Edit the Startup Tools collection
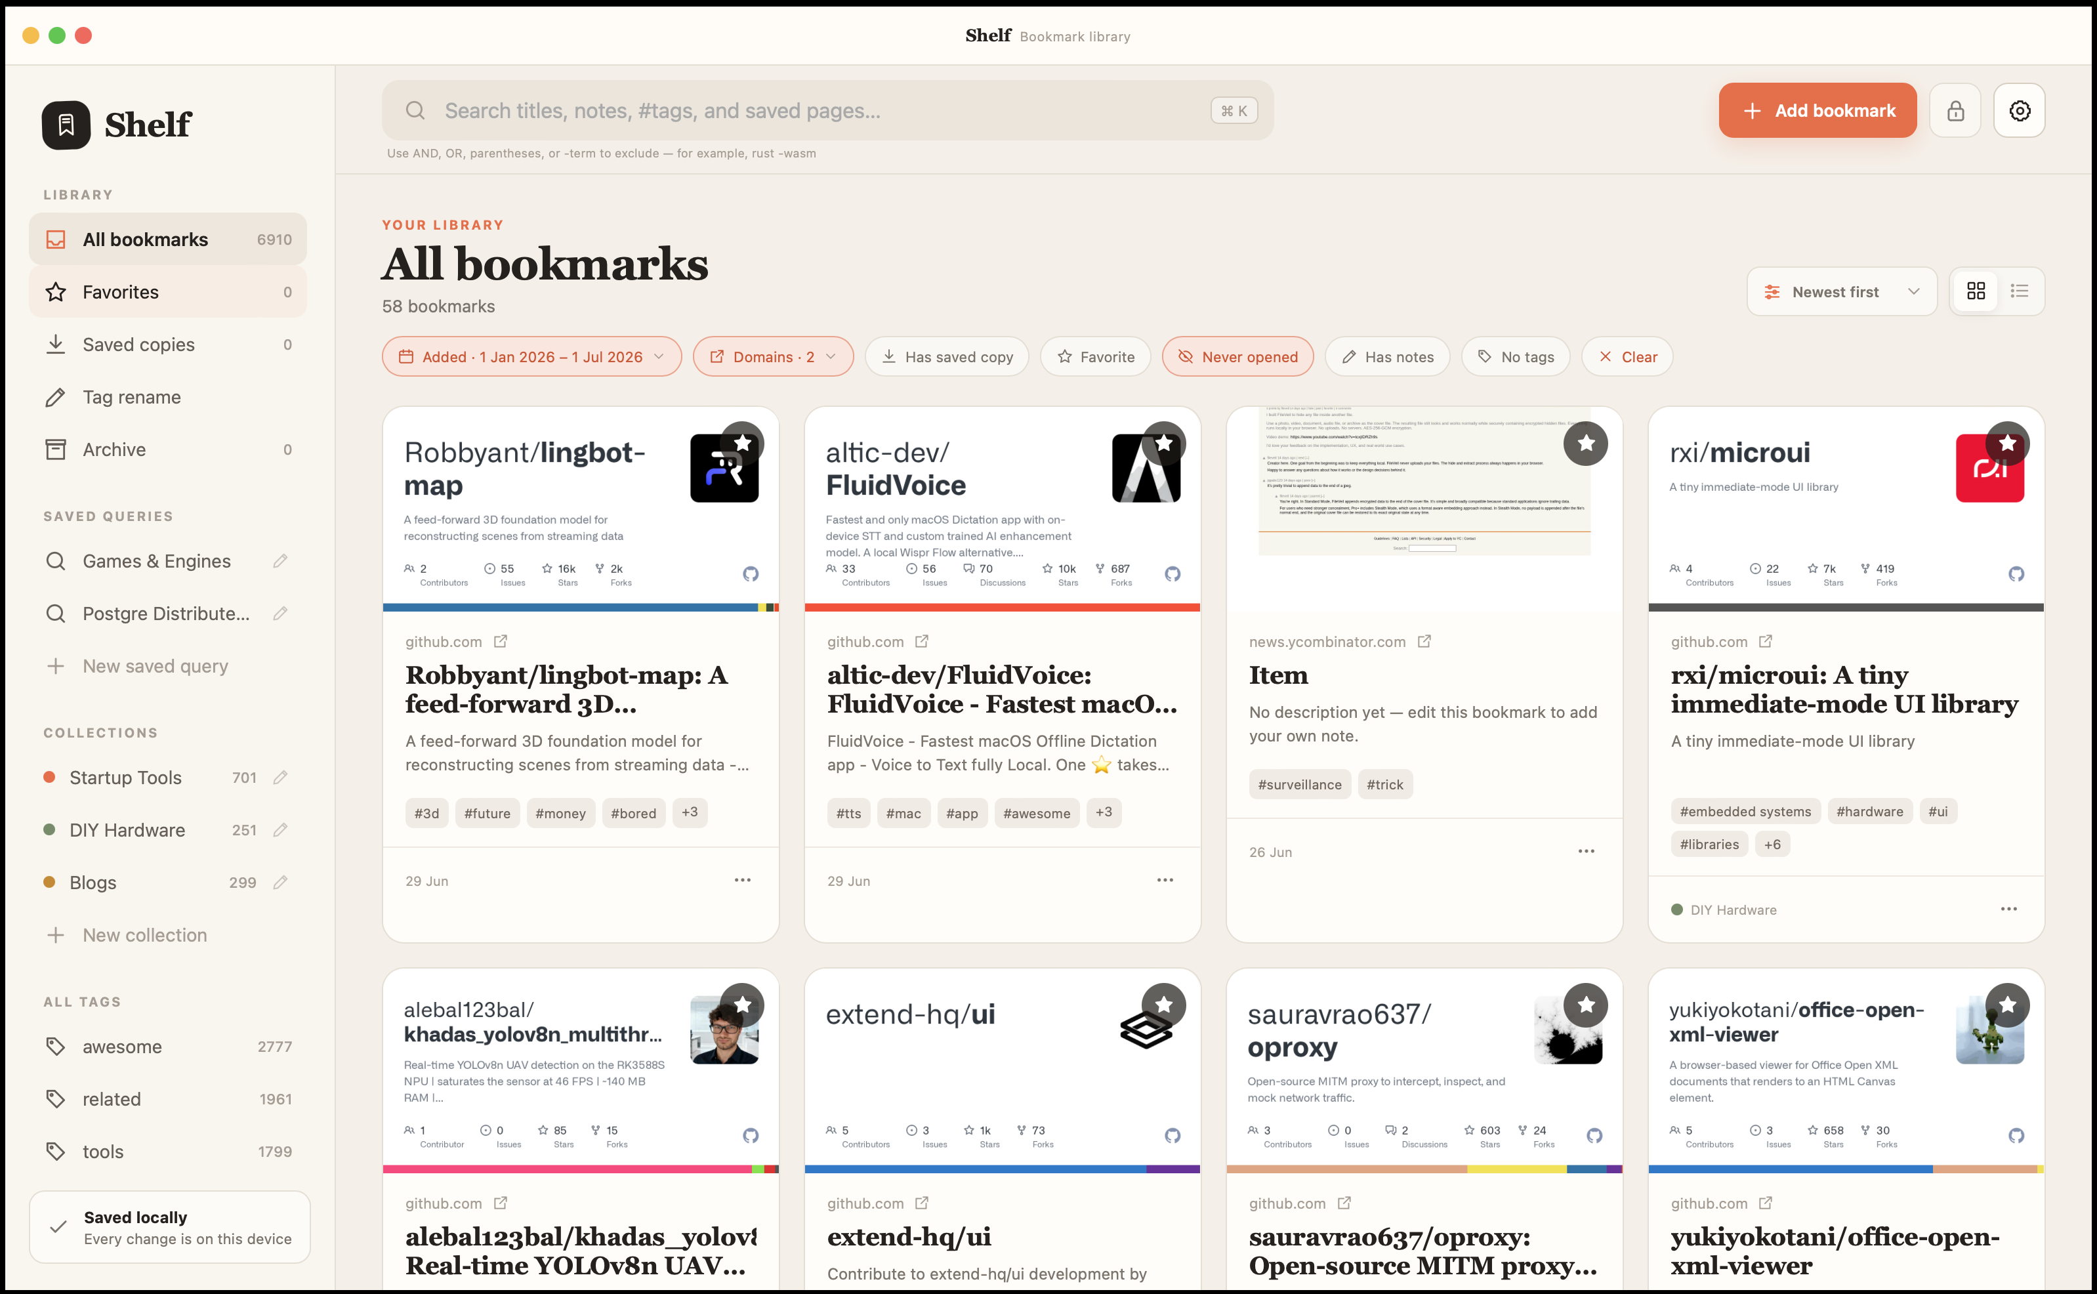 (x=280, y=777)
